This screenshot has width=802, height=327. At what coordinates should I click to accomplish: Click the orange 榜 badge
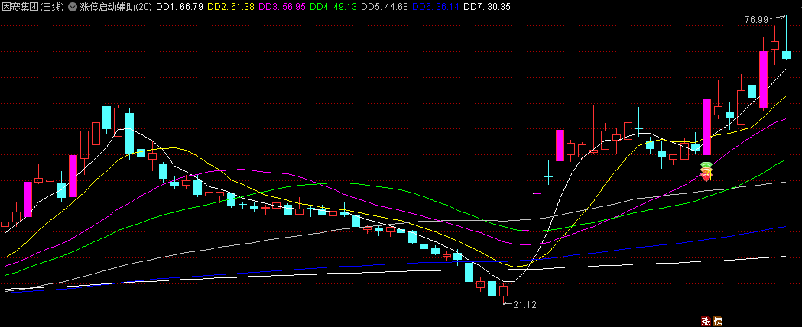coord(718,322)
